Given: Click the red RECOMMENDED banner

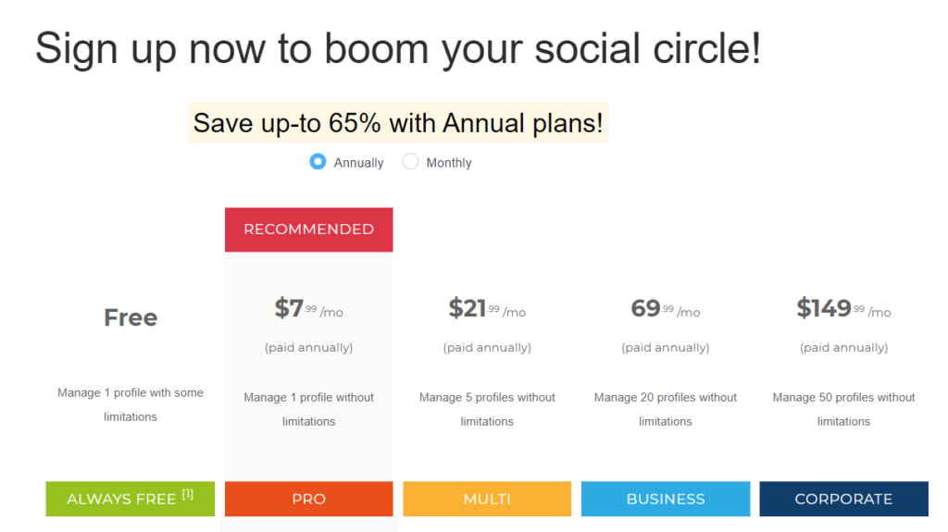Looking at the screenshot, I should coord(309,229).
